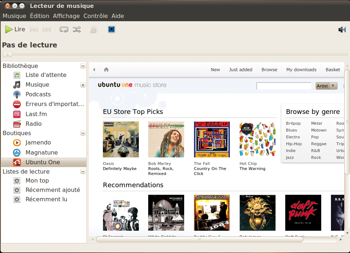This screenshot has width=350, height=253.
Task: Collapse the Bibliothèque section
Action: (x=83, y=66)
